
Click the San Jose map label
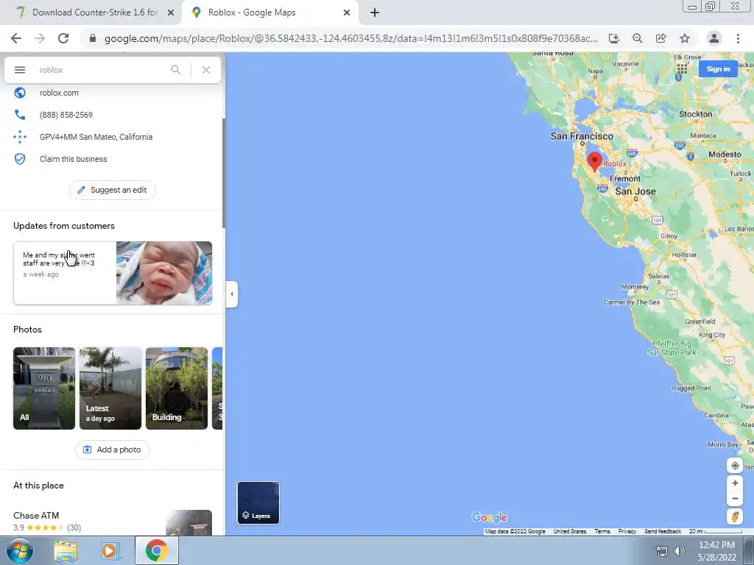tap(635, 191)
